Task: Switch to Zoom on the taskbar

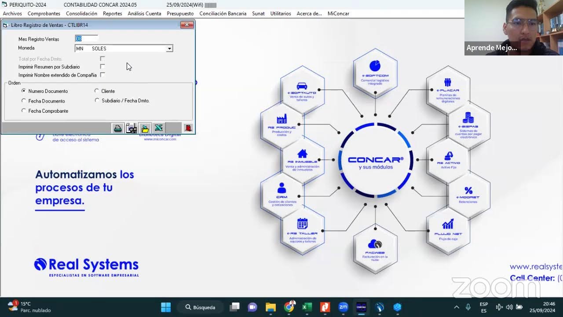Action: coord(343,307)
